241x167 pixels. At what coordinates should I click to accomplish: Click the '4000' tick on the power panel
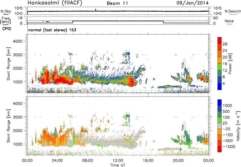(x=17, y=41)
